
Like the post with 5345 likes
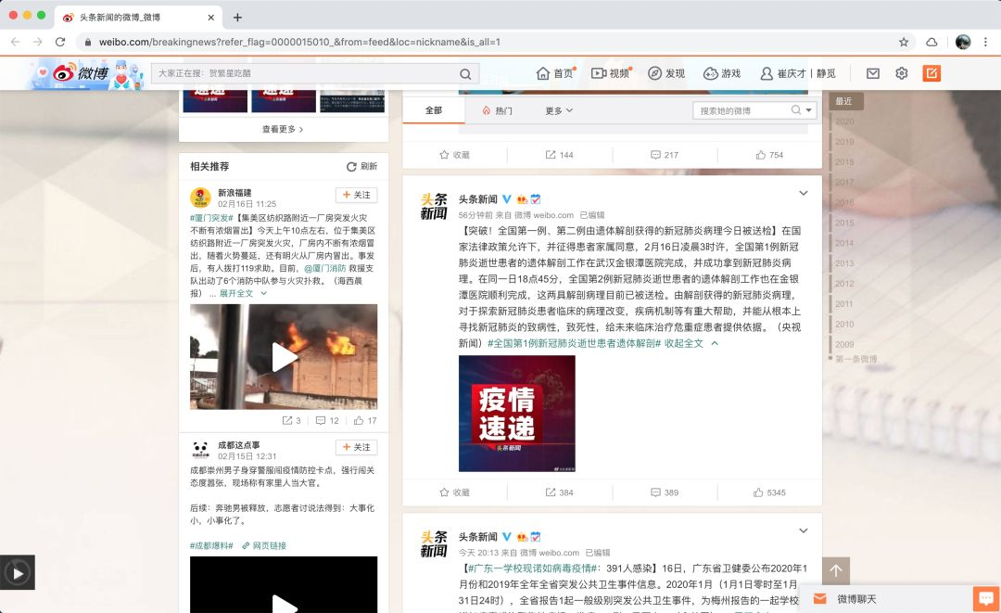tap(769, 493)
